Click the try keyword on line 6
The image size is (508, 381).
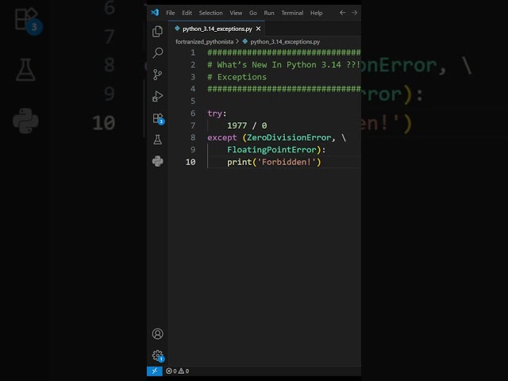click(214, 114)
